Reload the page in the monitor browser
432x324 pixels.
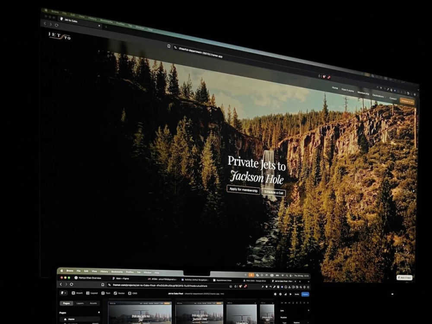(x=57, y=25)
